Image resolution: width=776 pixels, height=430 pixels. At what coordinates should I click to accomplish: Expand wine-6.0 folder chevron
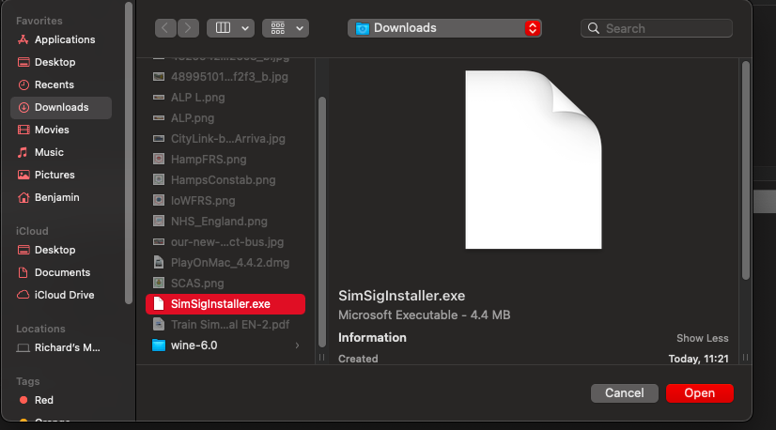tap(297, 346)
